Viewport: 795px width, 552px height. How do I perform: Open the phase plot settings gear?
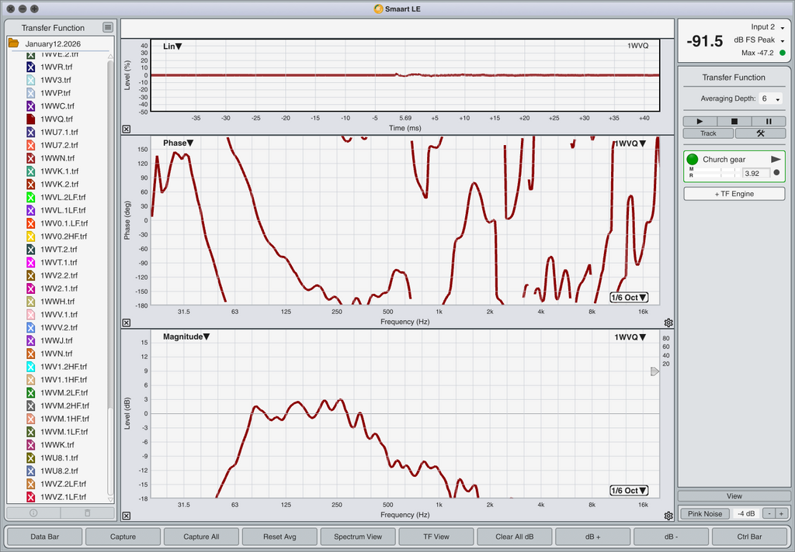[668, 323]
